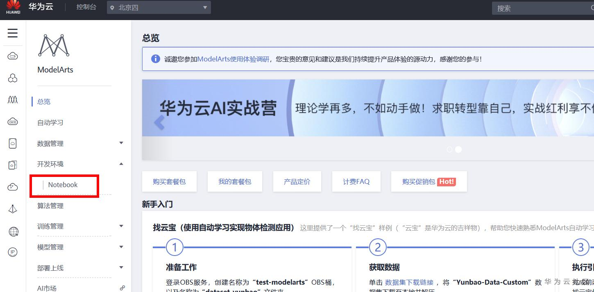The image size is (594, 292).
Task: Click the 准备工作 step title
Action: tap(181, 267)
